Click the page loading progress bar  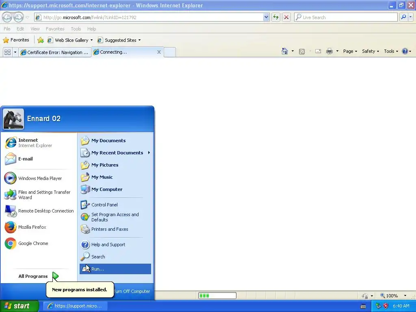click(x=217, y=296)
